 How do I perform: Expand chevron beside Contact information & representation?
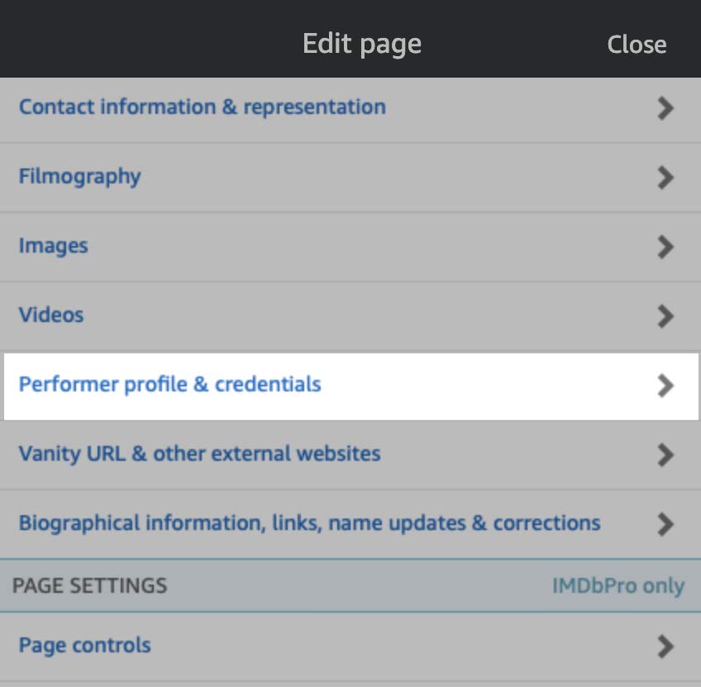pyautogui.click(x=665, y=108)
